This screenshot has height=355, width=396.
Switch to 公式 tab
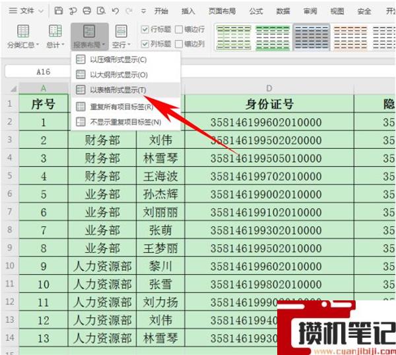pyautogui.click(x=256, y=11)
